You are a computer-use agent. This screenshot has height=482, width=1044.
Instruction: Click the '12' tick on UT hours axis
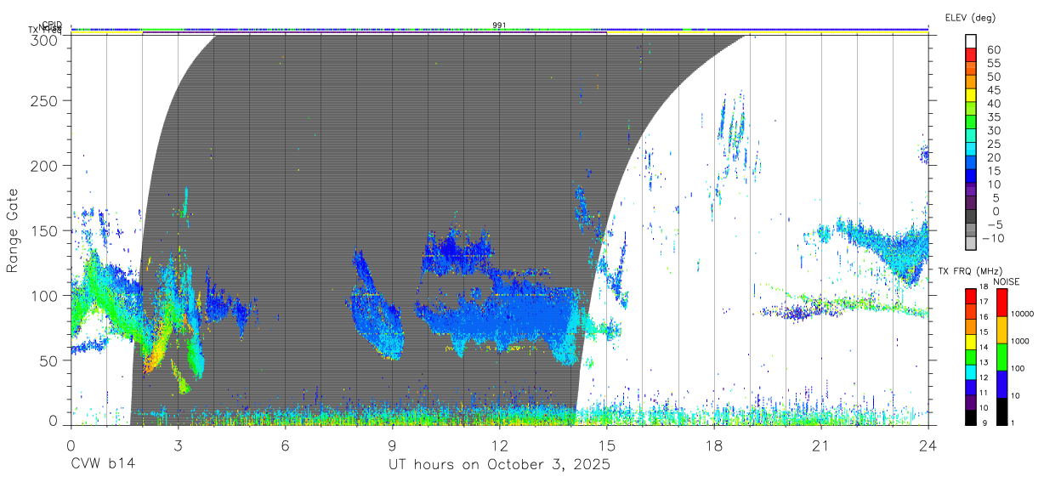[499, 445]
